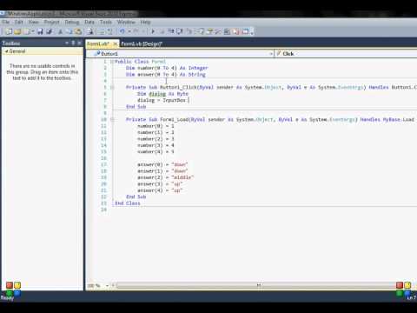
Task: Open the File menu
Action: tap(6, 22)
